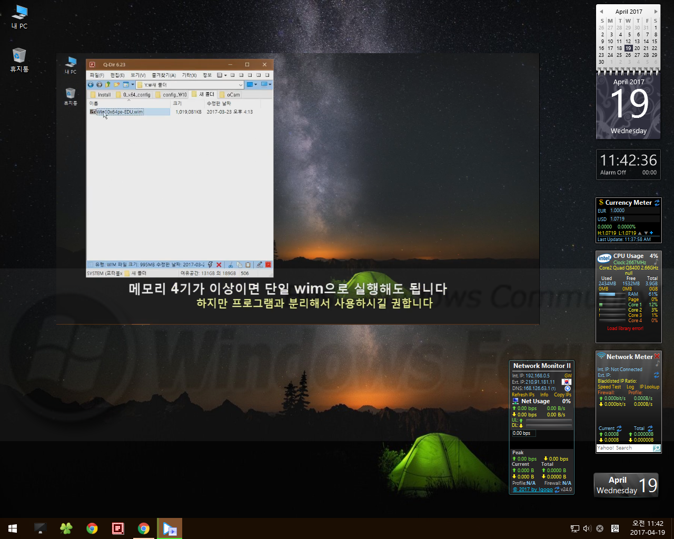Click the lightning run icon in Q-Dir bottom bar
This screenshot has width=674, height=539.
coord(210,265)
